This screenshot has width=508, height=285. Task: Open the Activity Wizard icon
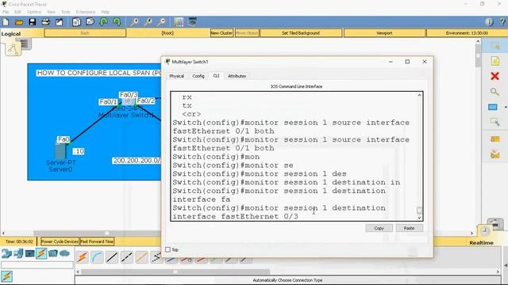click(x=59, y=22)
